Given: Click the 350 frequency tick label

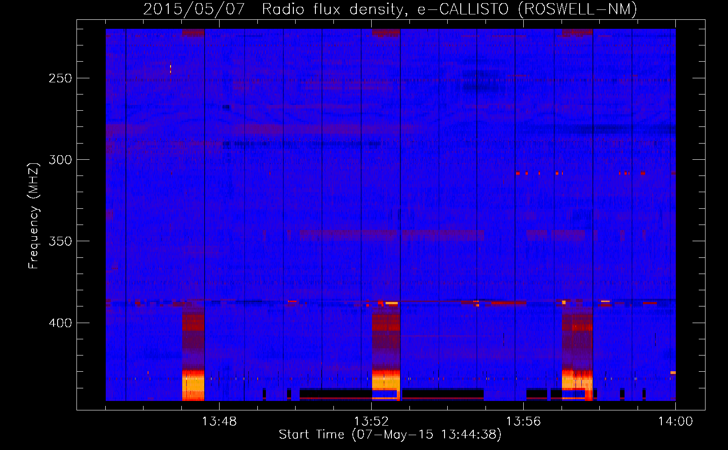Looking at the screenshot, I should click(x=60, y=241).
